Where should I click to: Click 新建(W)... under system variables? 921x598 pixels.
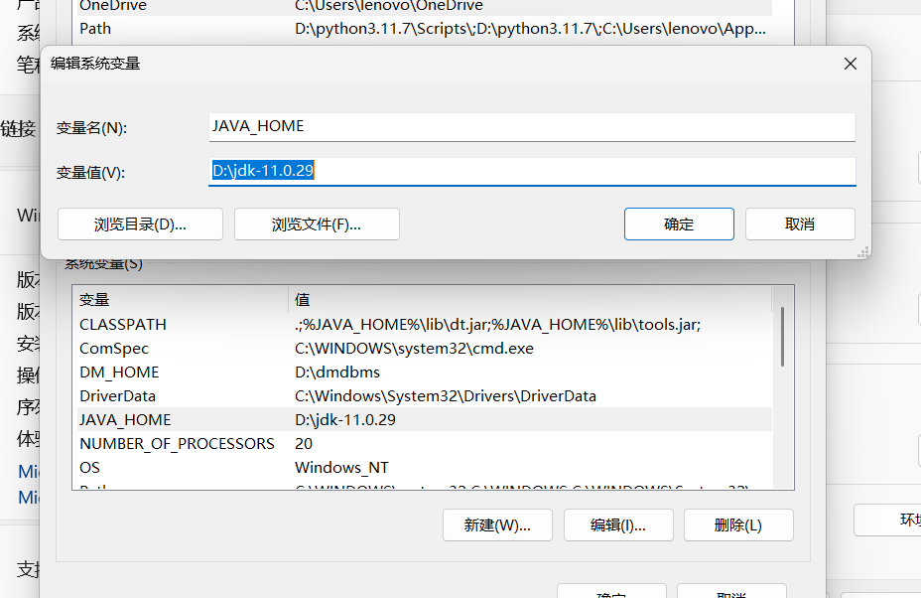[x=497, y=525]
